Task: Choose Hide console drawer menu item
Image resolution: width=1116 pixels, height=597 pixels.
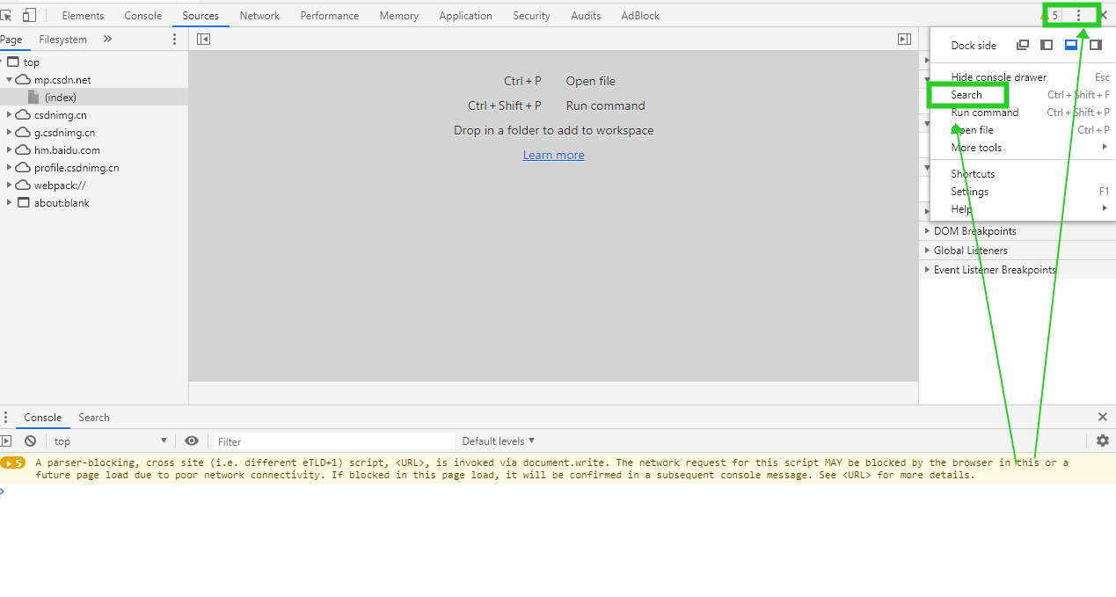Action: [1023, 77]
